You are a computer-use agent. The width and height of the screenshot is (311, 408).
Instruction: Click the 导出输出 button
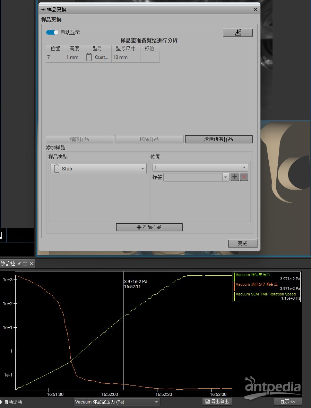(217, 401)
